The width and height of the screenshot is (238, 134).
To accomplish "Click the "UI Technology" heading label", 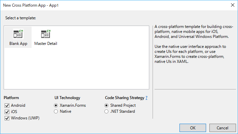I will click(67, 98).
